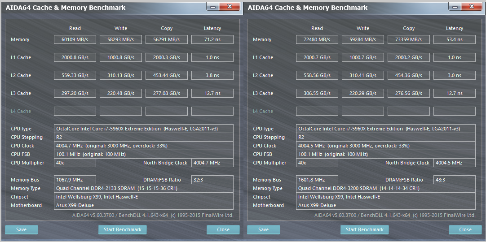This screenshot has height=242, width=486.
Task: Select Memory Copy value 56291 MB/s
Action: [x=167, y=39]
